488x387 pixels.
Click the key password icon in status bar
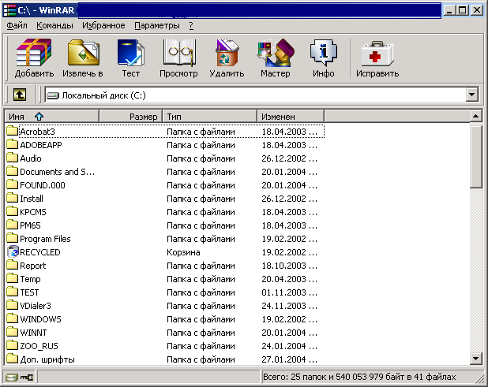pos(27,378)
